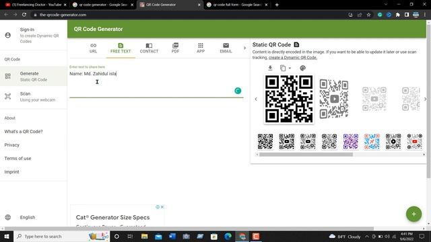Switch to the PDF tab

coord(175,48)
